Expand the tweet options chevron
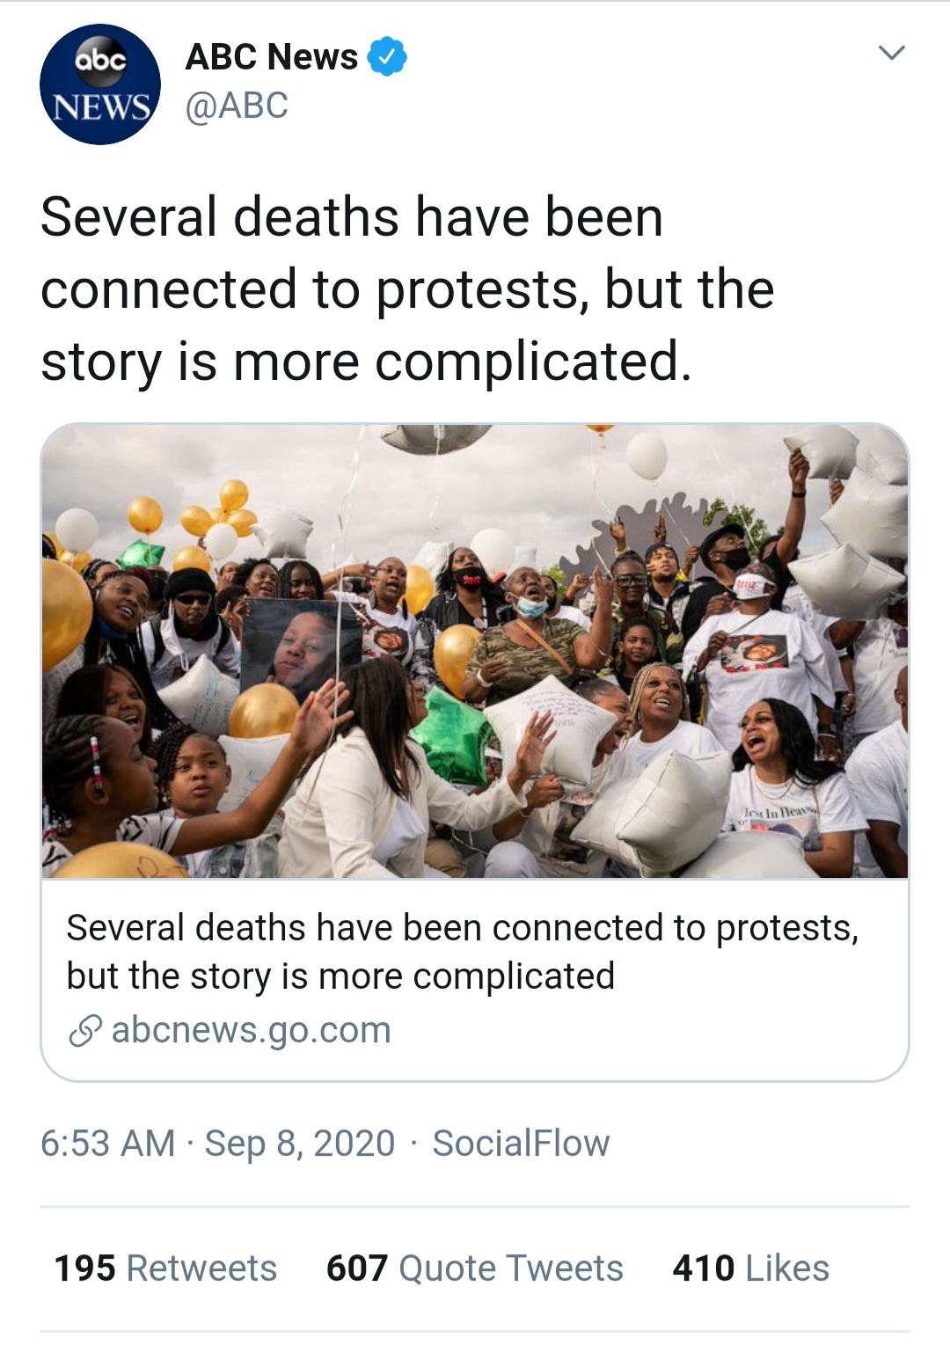This screenshot has height=1367, width=950. click(892, 53)
